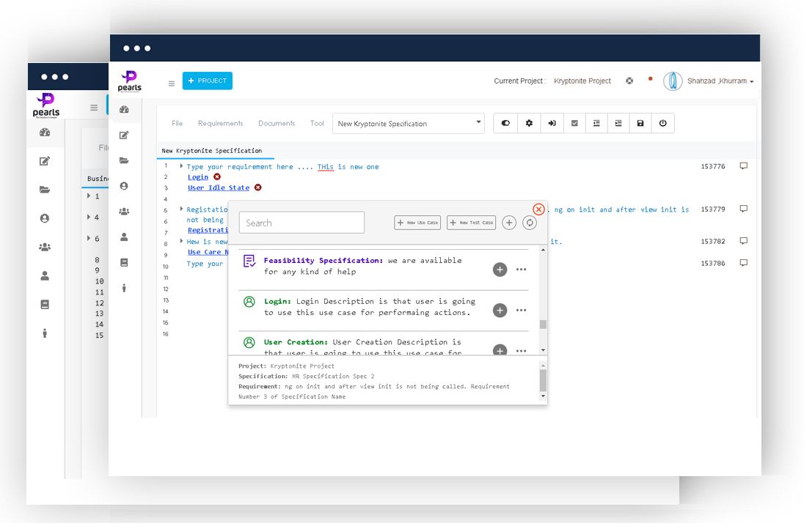
Task: Click the New Use Case button
Action: (x=417, y=223)
